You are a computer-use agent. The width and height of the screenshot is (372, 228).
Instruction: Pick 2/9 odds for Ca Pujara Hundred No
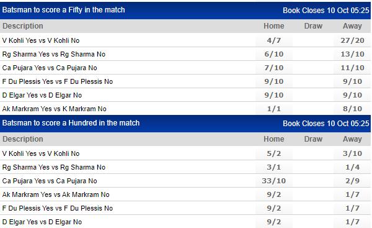352,181
